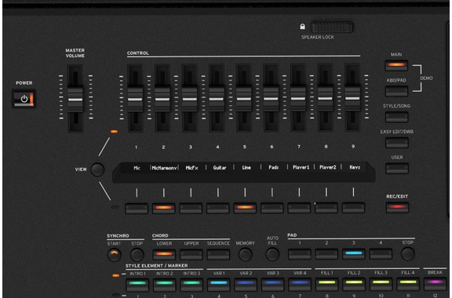Trigger the FILL 3 button
This screenshot has height=298, width=452.
pyautogui.click(x=381, y=284)
